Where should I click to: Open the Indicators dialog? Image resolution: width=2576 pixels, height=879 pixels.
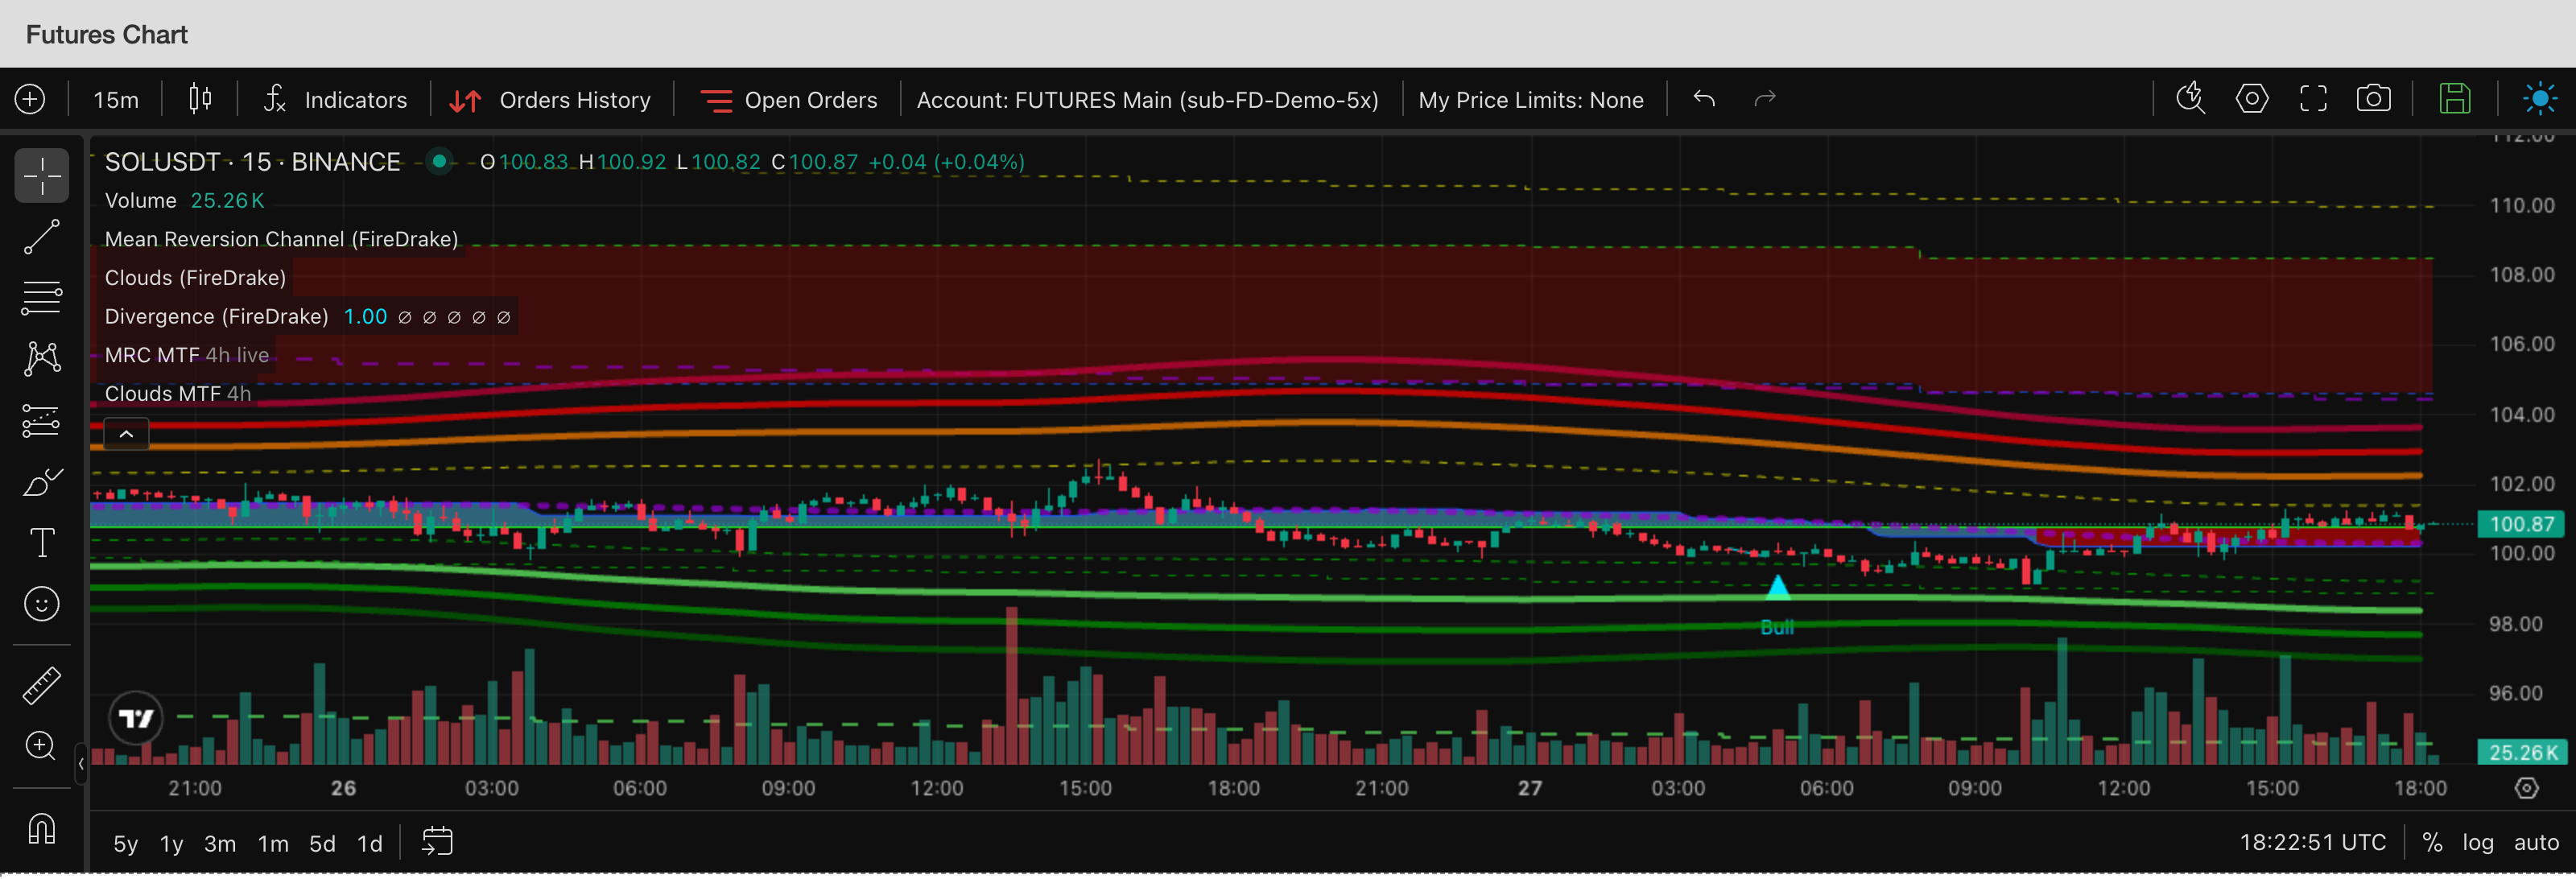[335, 100]
